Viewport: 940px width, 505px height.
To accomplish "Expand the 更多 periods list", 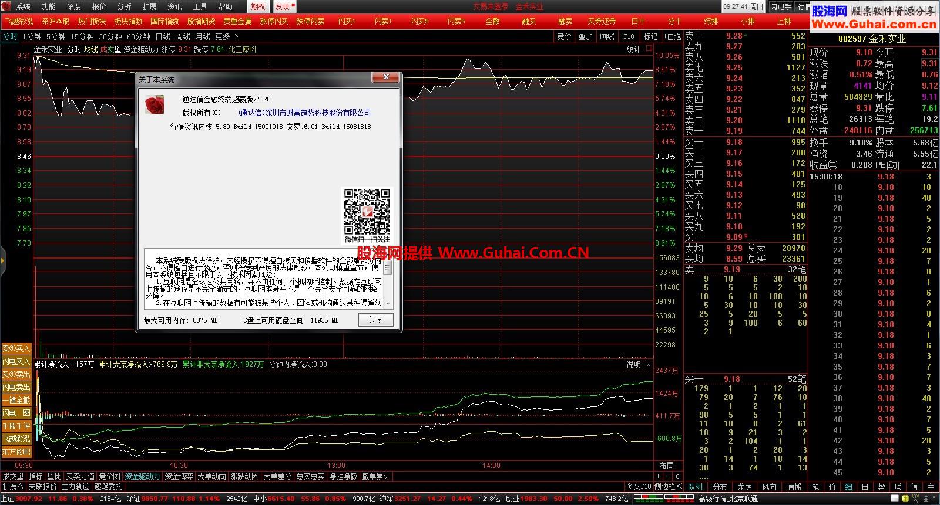I will pyautogui.click(x=226, y=36).
